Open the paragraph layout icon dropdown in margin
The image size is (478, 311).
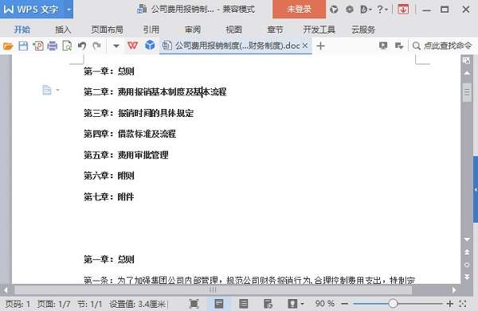50,90
